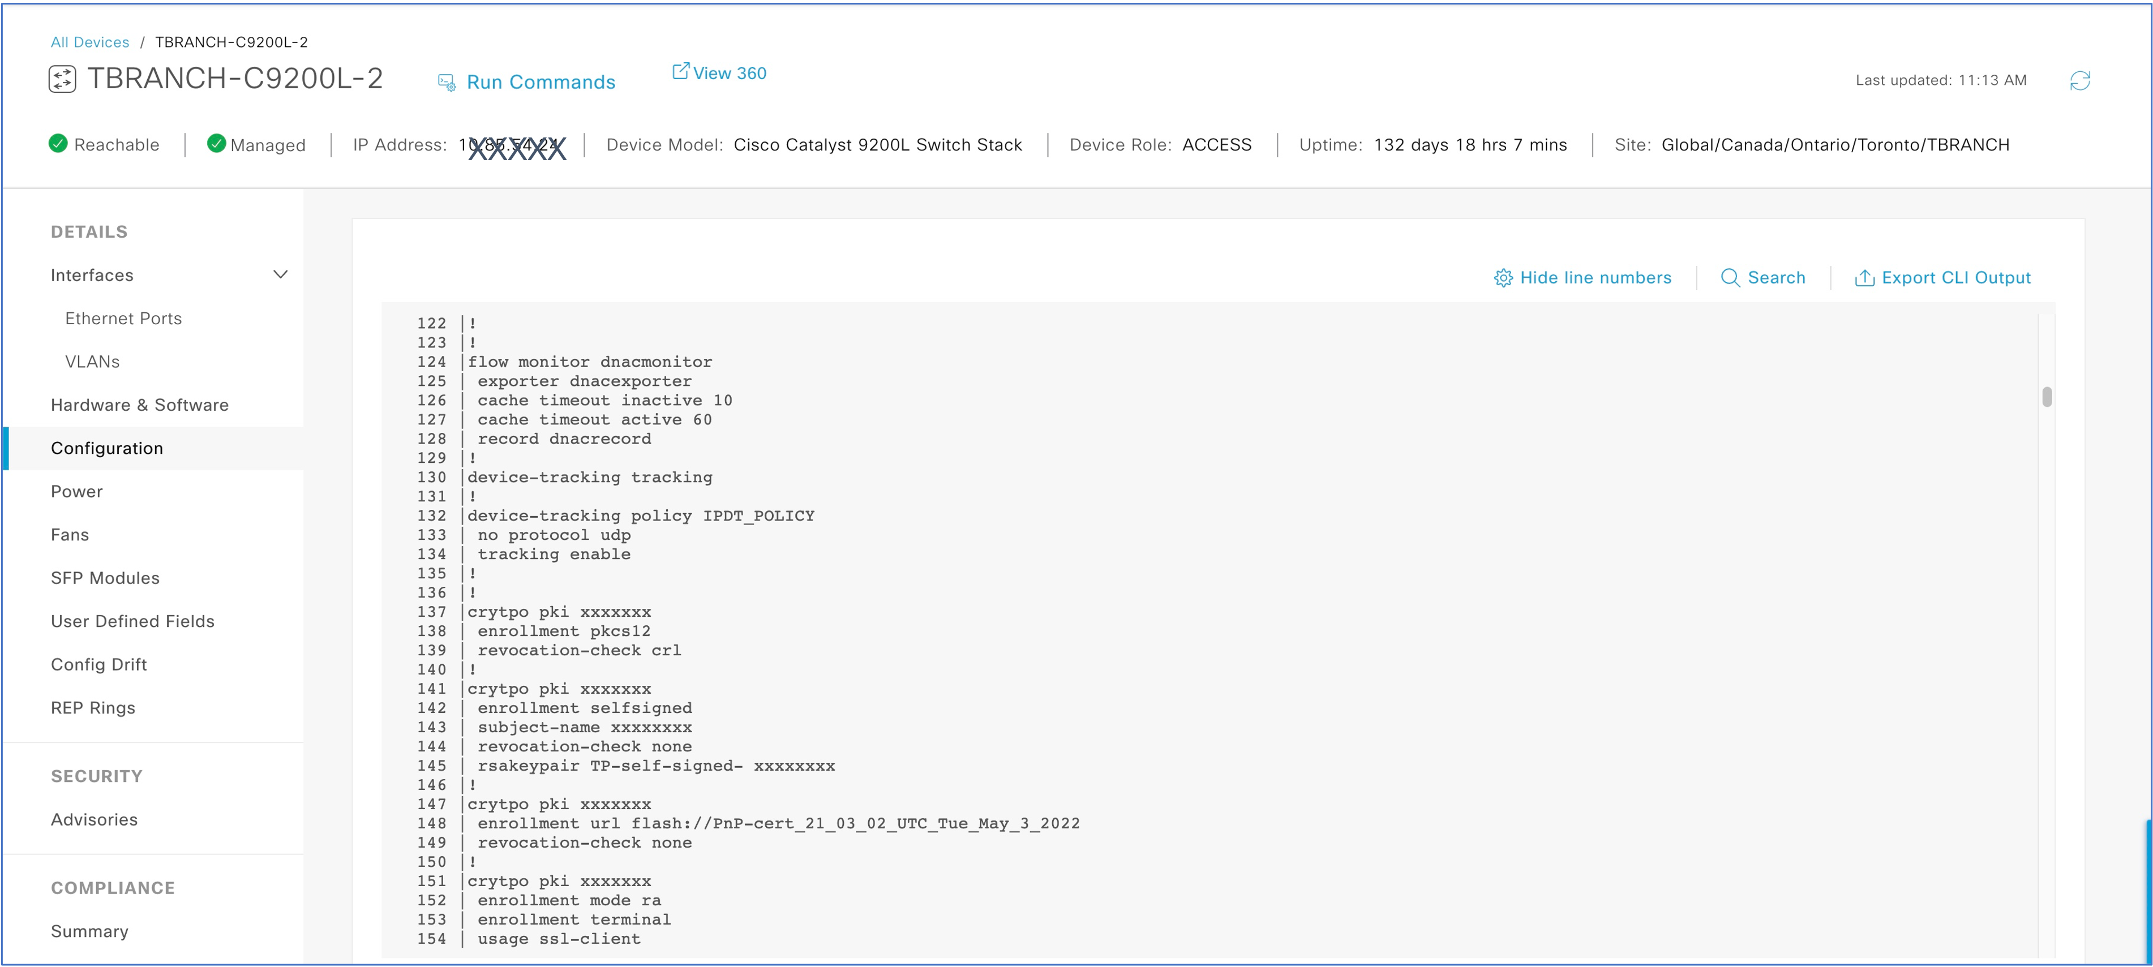
Task: Click the green Reachable status checkmark
Action: point(58,144)
